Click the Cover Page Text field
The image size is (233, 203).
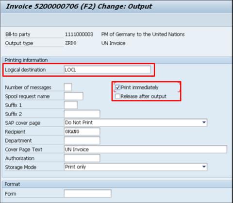(x=146, y=149)
